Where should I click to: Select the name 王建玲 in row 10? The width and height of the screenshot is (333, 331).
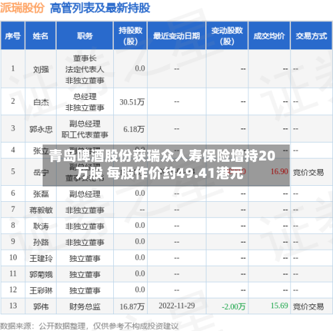point(41,258)
